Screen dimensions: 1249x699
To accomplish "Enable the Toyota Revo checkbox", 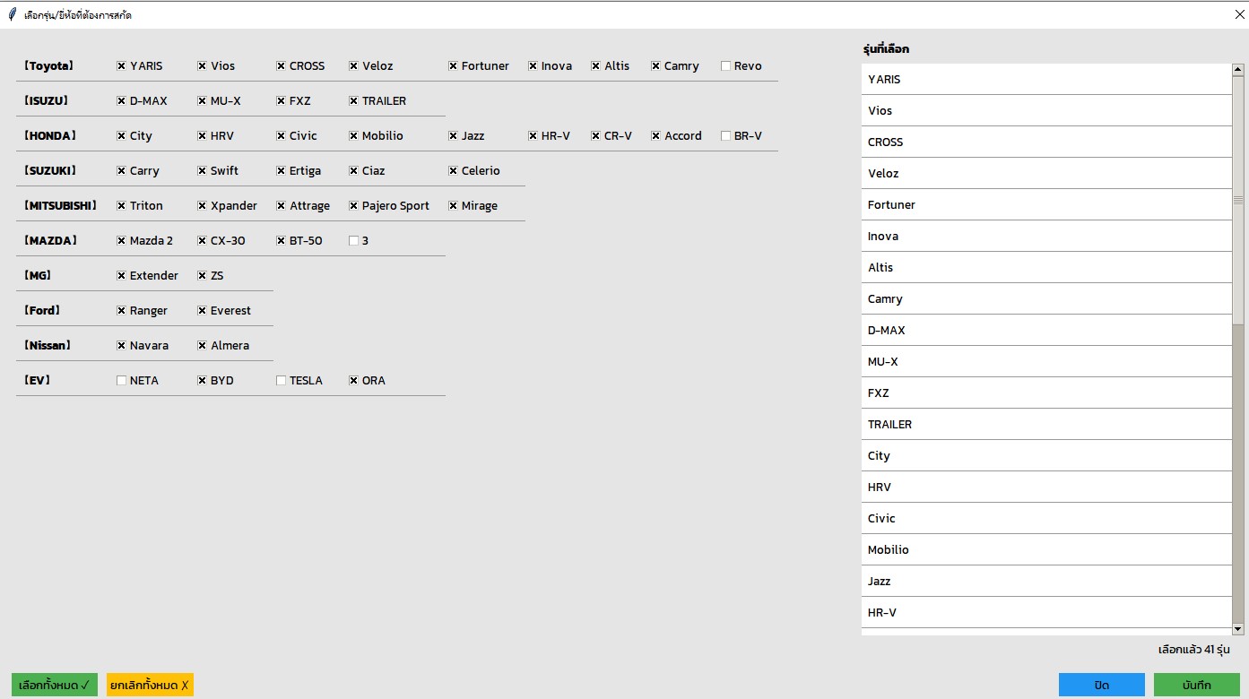I will (726, 66).
